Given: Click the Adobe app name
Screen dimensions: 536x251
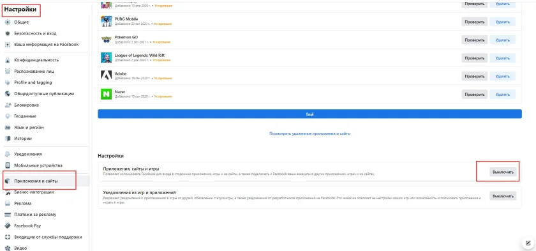Looking at the screenshot, I should (x=121, y=73).
